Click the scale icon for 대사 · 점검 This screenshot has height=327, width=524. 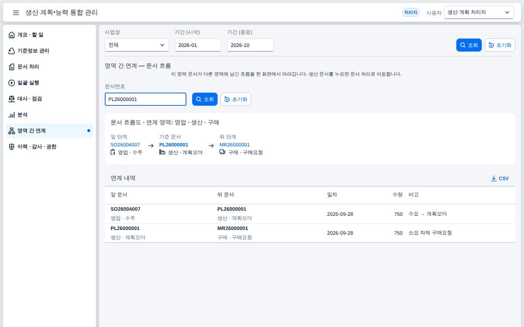pyautogui.click(x=12, y=99)
